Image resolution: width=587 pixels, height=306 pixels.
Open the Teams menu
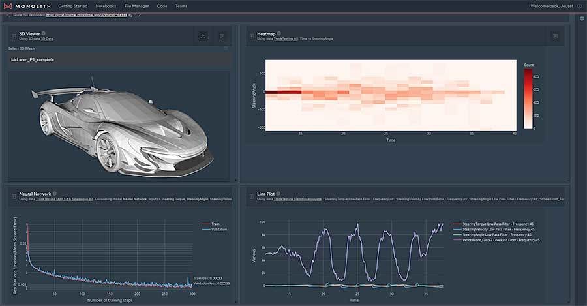click(x=181, y=6)
